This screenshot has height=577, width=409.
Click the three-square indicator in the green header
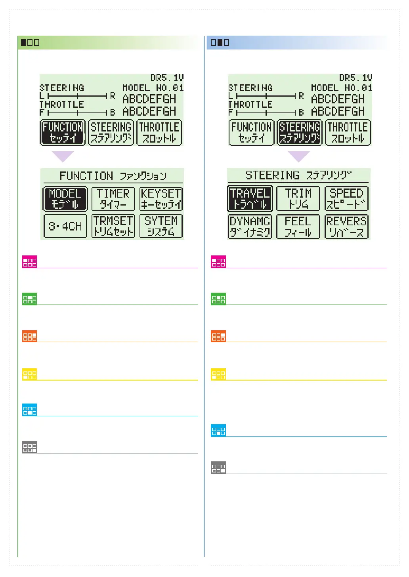[x=30, y=42]
